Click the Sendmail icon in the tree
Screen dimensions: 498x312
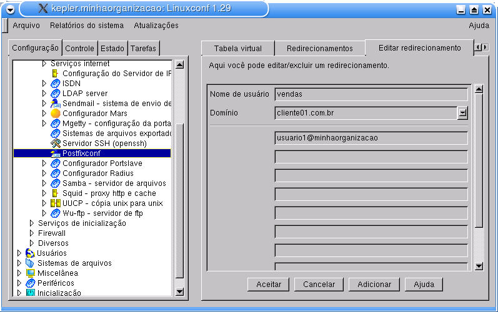pos(55,104)
